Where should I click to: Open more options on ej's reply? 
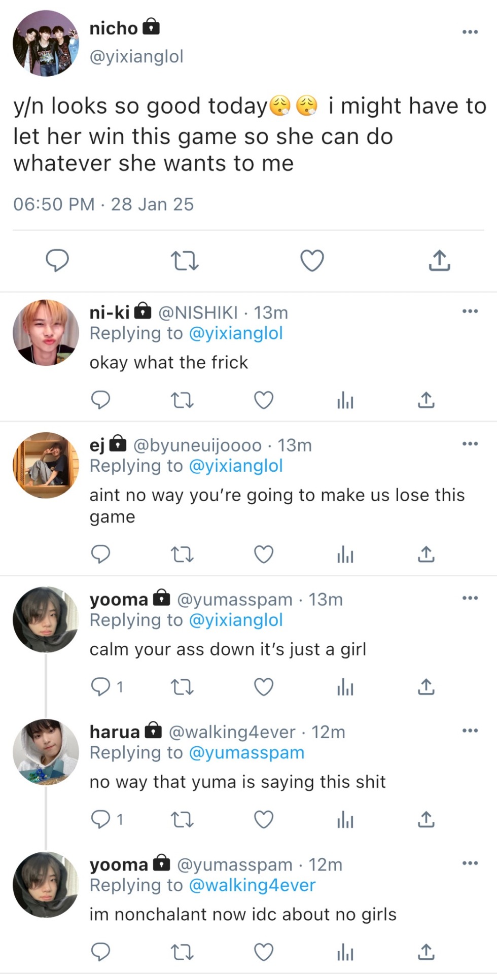470,444
